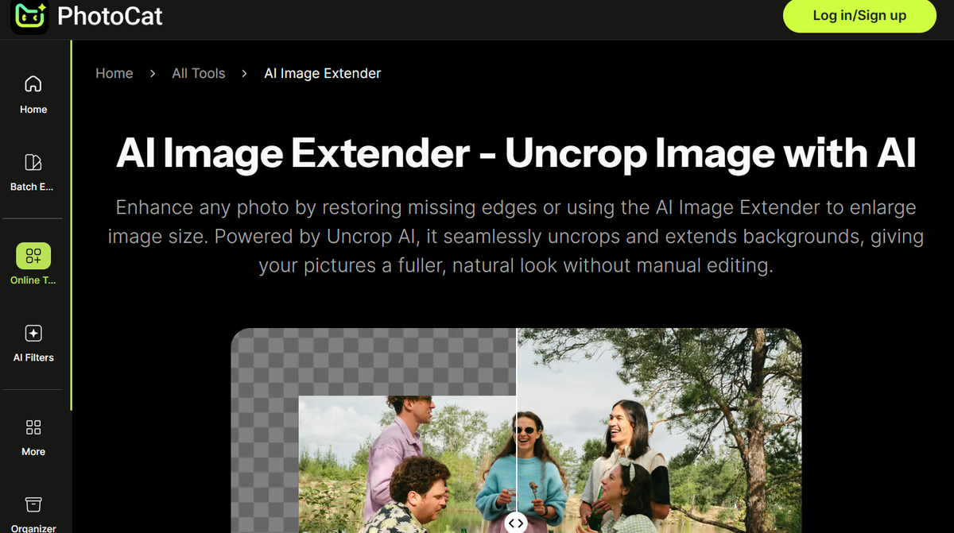Click the arrows icon on the comparison handle
The image size is (954, 533).
pos(516,523)
